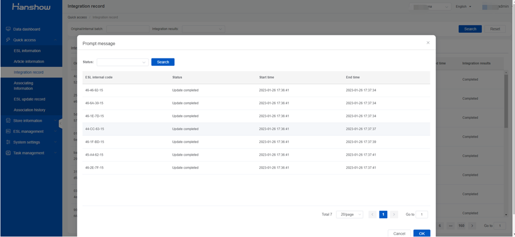Click the Hanshow logo
Viewport: 515px width, 237px height.
point(31,7)
